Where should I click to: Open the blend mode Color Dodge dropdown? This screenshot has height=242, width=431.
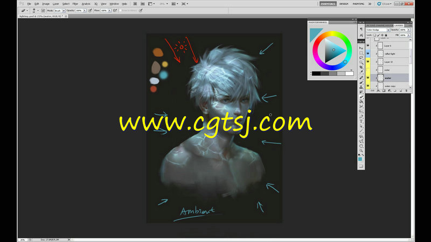[x=378, y=30]
